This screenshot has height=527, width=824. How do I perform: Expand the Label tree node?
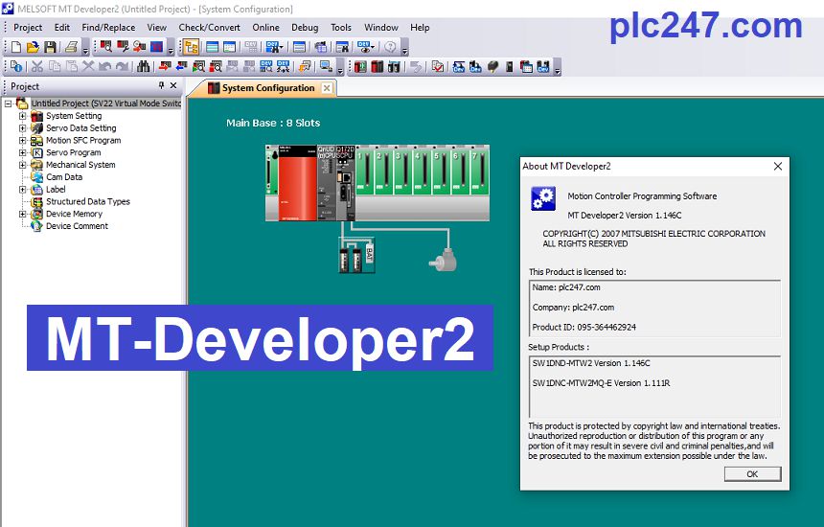click(x=22, y=189)
